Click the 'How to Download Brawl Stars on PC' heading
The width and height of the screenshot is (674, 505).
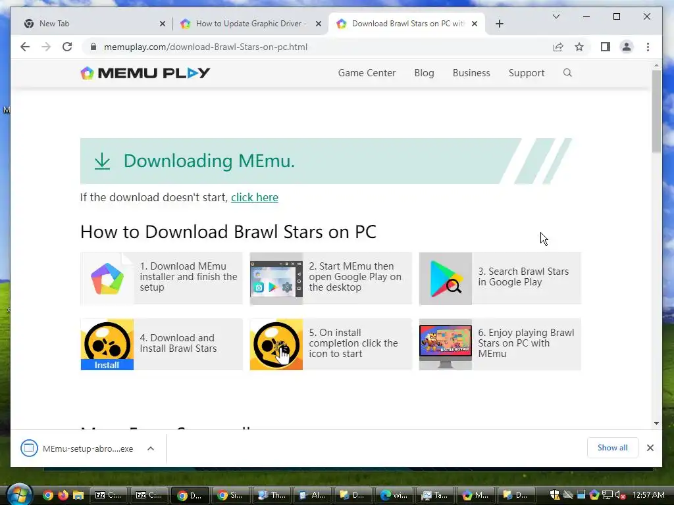[x=228, y=232]
